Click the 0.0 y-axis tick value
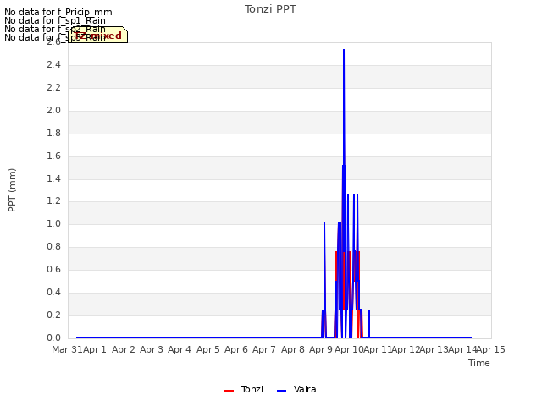The width and height of the screenshot is (542, 406). (x=53, y=337)
